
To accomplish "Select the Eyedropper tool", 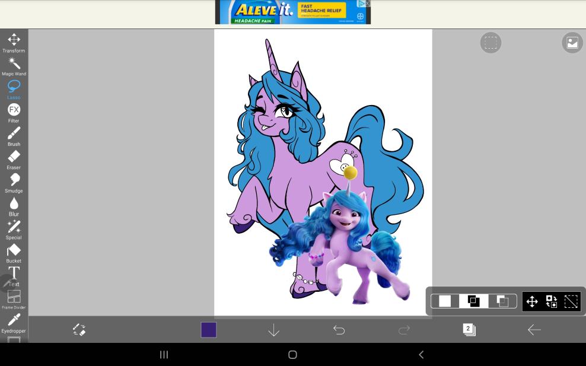I will [14, 323].
